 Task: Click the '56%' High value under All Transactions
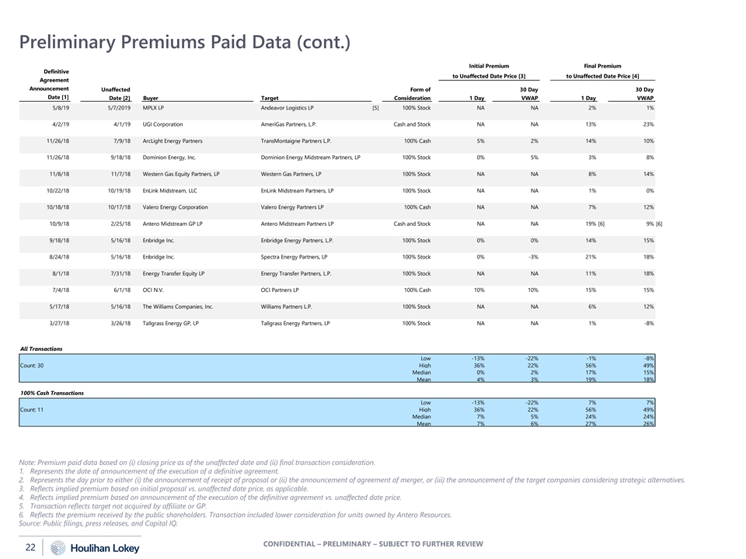point(591,366)
